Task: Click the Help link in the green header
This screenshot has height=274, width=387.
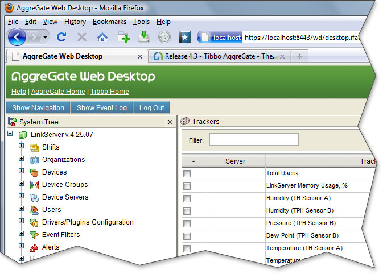Action: click(19, 92)
